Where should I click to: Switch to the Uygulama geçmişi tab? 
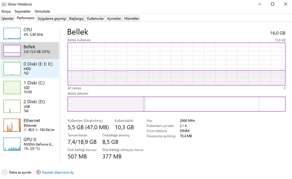click(x=52, y=18)
